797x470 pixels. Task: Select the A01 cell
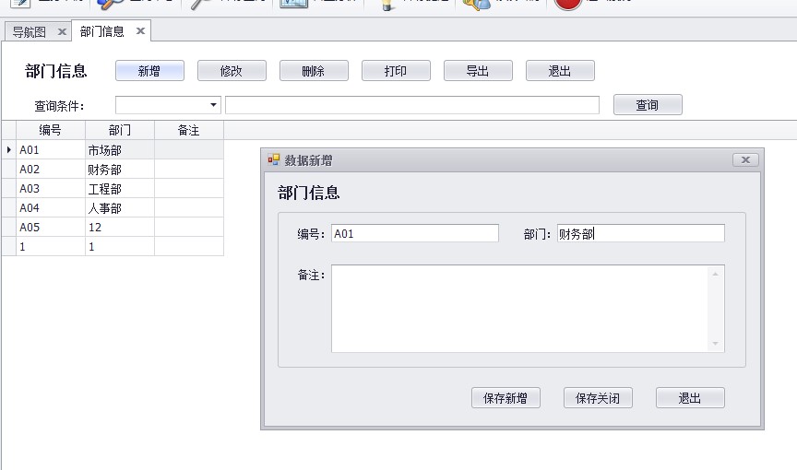click(51, 149)
